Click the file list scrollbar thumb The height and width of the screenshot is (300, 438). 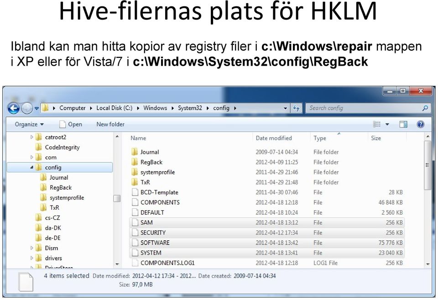(x=428, y=165)
